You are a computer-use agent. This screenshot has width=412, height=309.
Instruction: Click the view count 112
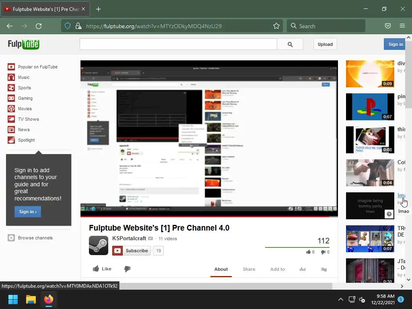(x=323, y=241)
